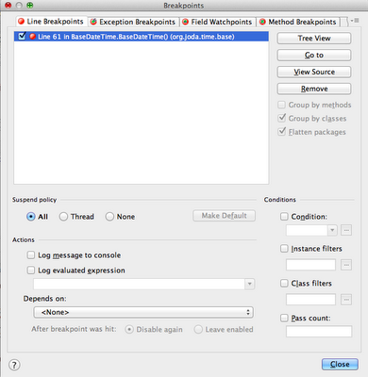The height and width of the screenshot is (377, 368).
Task: Click the Tree View button
Action: pyautogui.click(x=314, y=39)
